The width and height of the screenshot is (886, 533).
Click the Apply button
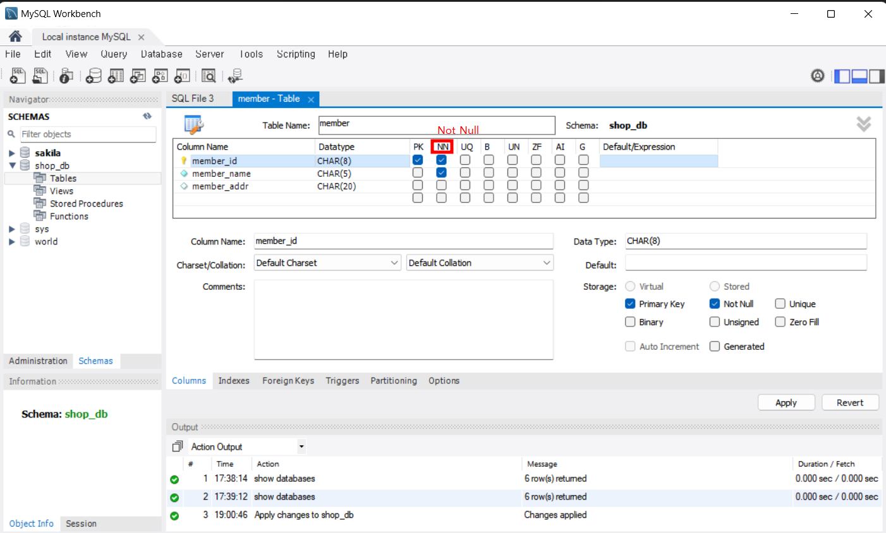tap(786, 403)
